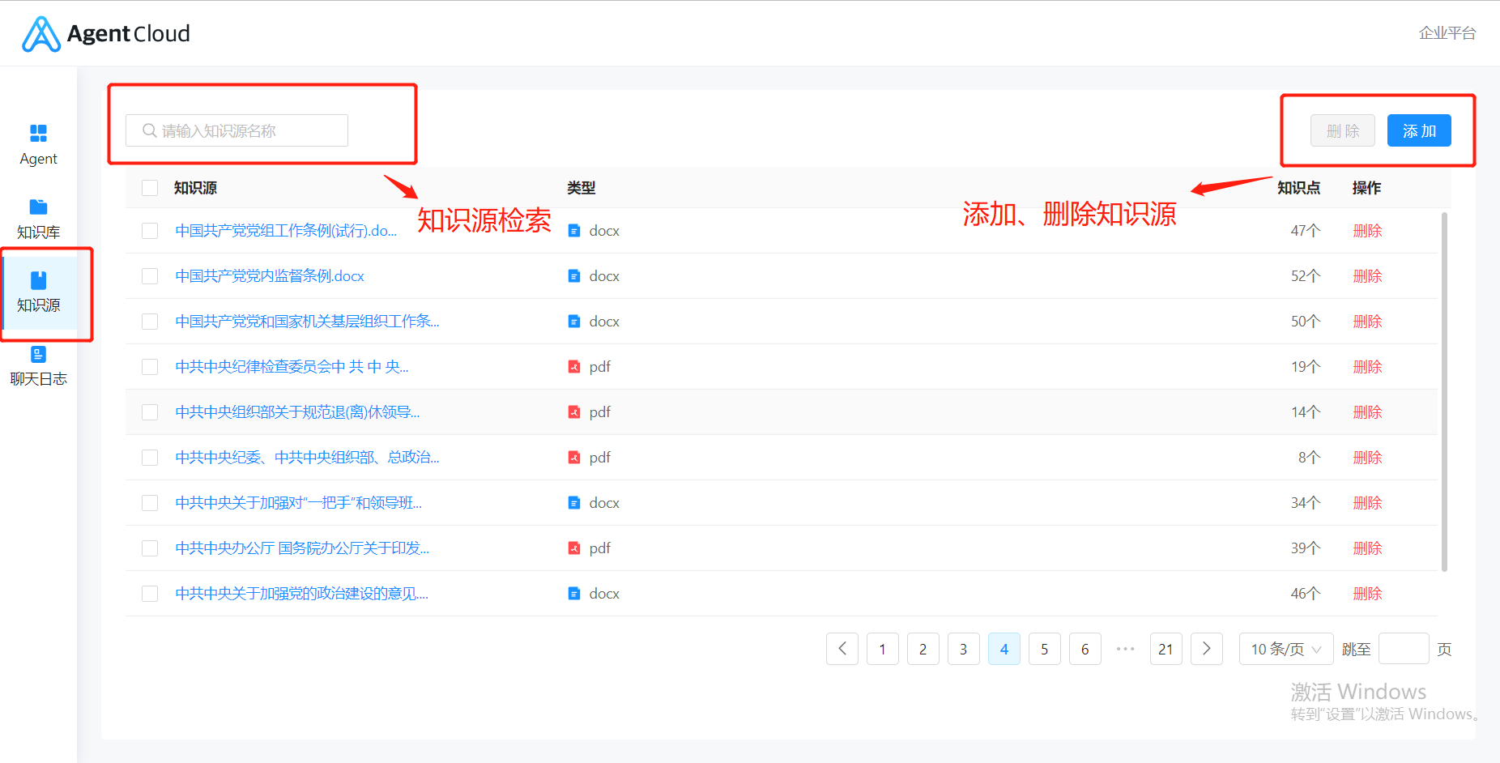Click the 跳至 page jump input box
Screen dimensions: 1500x763
click(1404, 649)
